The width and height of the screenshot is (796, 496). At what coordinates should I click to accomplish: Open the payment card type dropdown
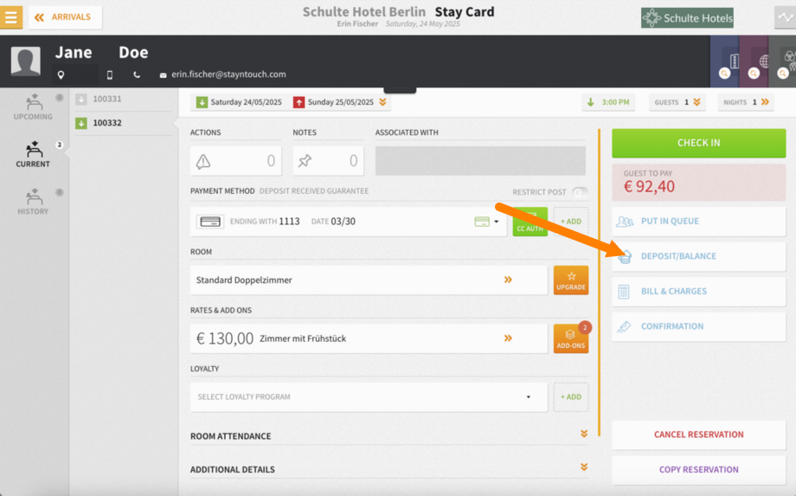(x=486, y=222)
